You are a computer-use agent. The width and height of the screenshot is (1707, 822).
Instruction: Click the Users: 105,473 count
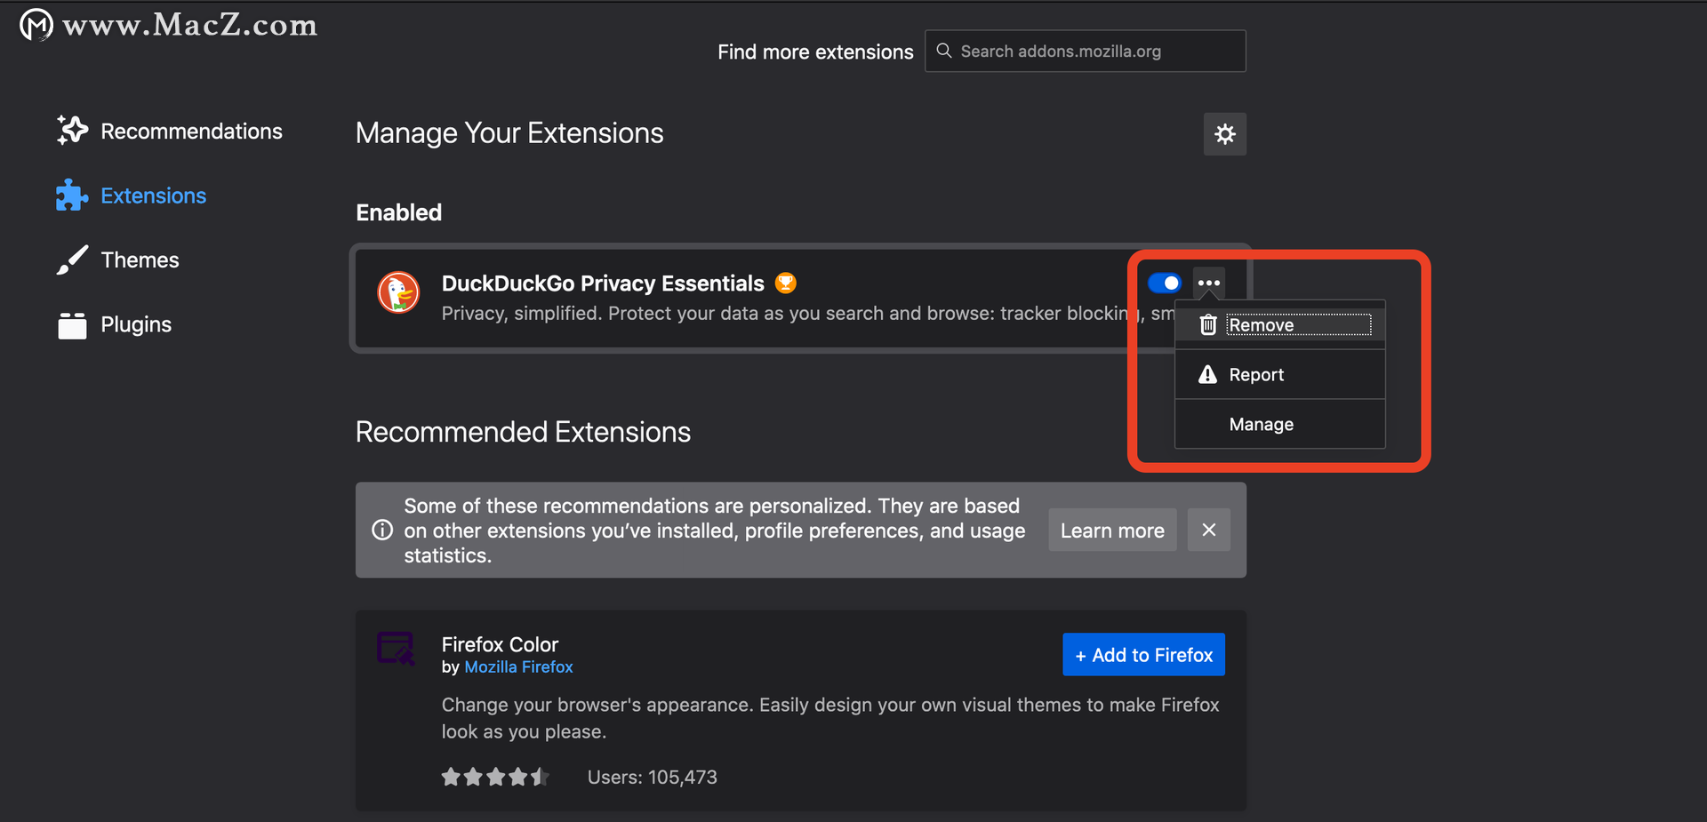(653, 778)
